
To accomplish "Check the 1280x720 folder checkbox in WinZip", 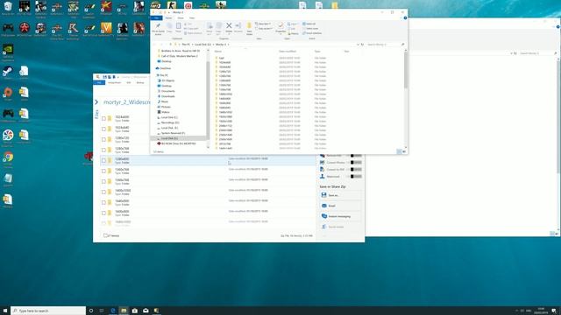I will click(x=103, y=140).
